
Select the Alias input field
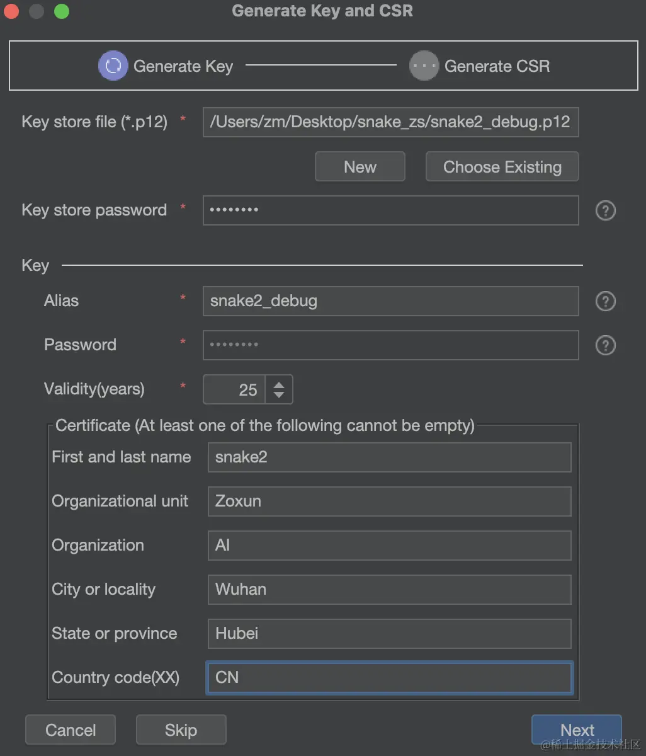click(390, 301)
